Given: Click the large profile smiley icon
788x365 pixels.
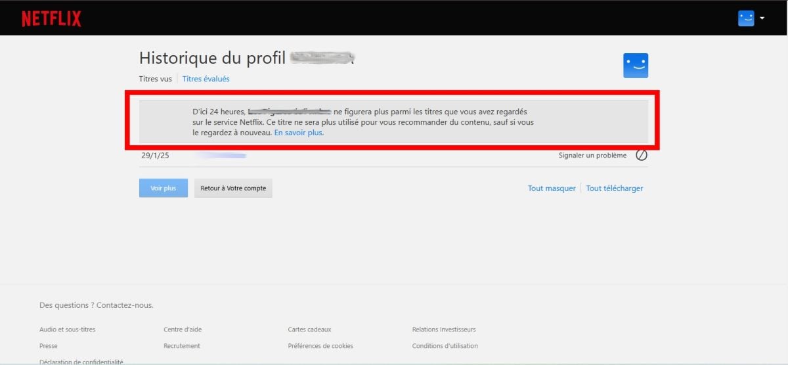Looking at the screenshot, I should 635,66.
